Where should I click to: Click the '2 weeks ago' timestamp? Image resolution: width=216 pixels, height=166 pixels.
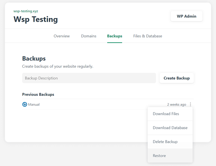click(177, 104)
